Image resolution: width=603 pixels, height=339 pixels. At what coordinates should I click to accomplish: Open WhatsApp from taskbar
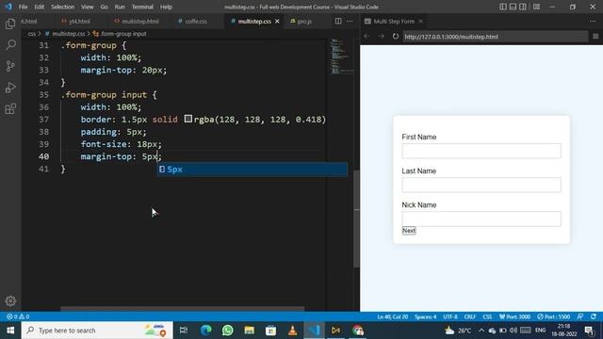click(227, 331)
